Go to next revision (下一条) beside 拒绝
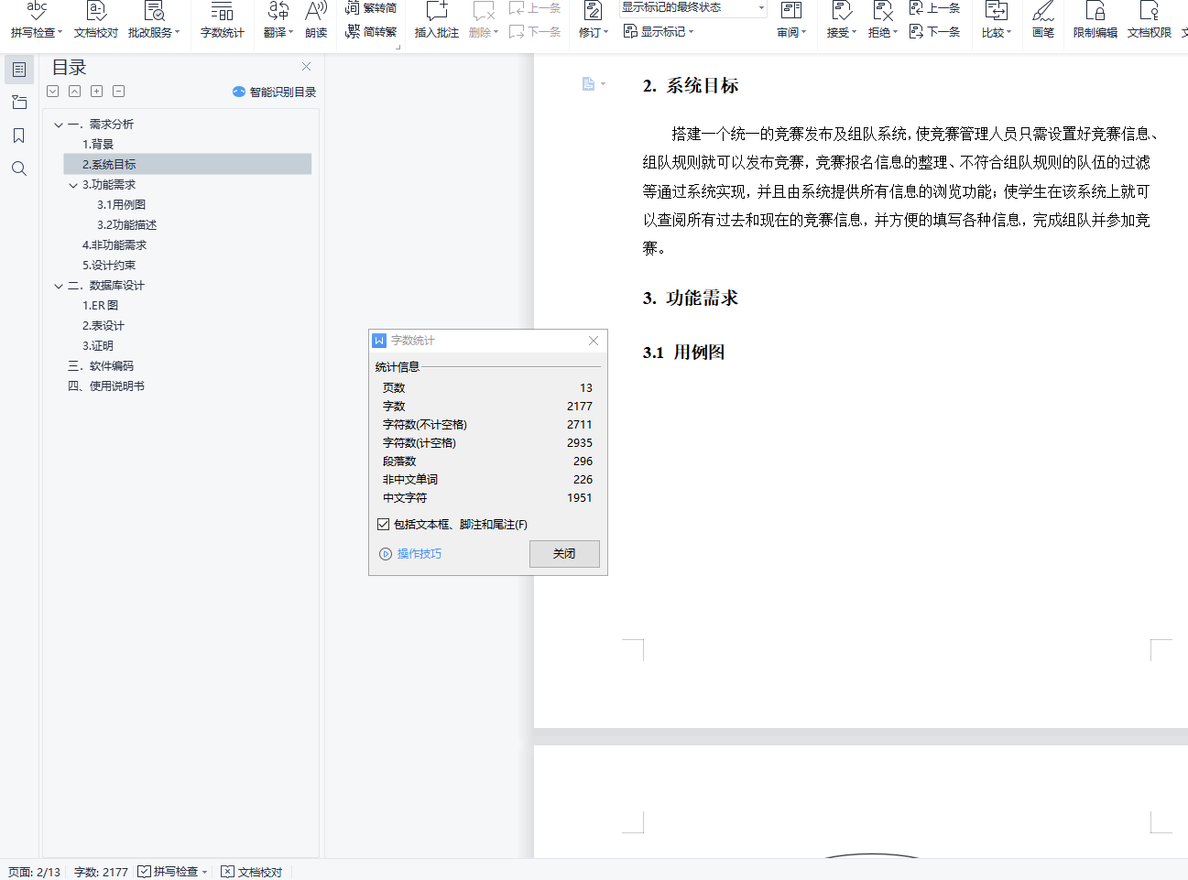The height and width of the screenshot is (880, 1188). [x=934, y=31]
